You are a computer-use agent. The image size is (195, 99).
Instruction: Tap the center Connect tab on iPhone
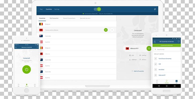click(27, 85)
